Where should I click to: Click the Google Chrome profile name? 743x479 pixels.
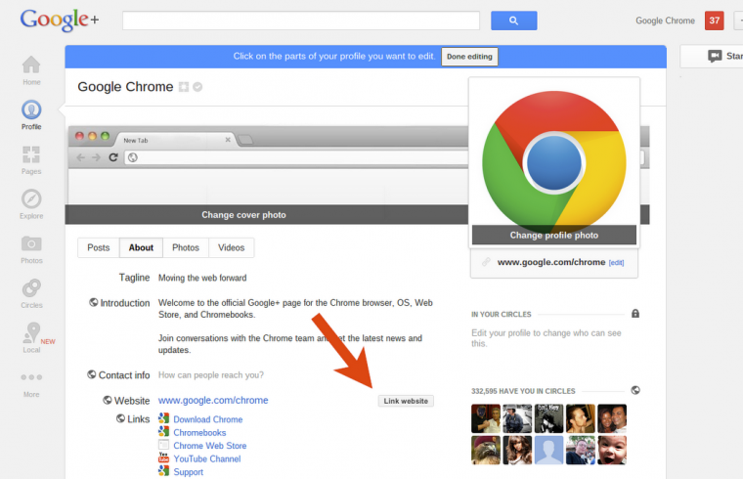pos(125,87)
